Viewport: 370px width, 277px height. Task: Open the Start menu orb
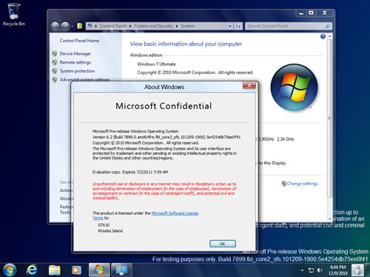pos(10,270)
